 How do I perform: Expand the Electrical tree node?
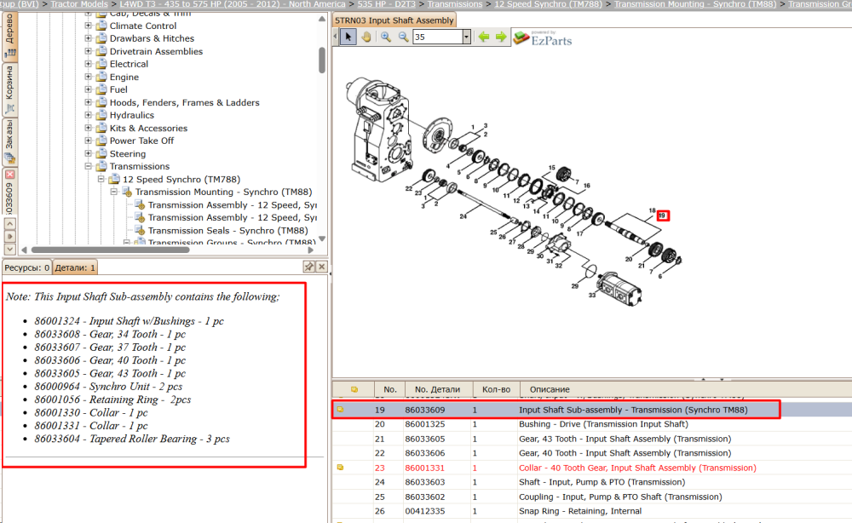[88, 64]
